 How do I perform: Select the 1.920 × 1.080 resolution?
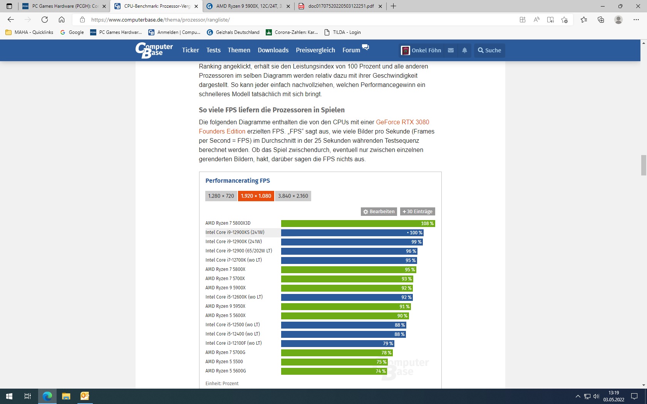256,196
